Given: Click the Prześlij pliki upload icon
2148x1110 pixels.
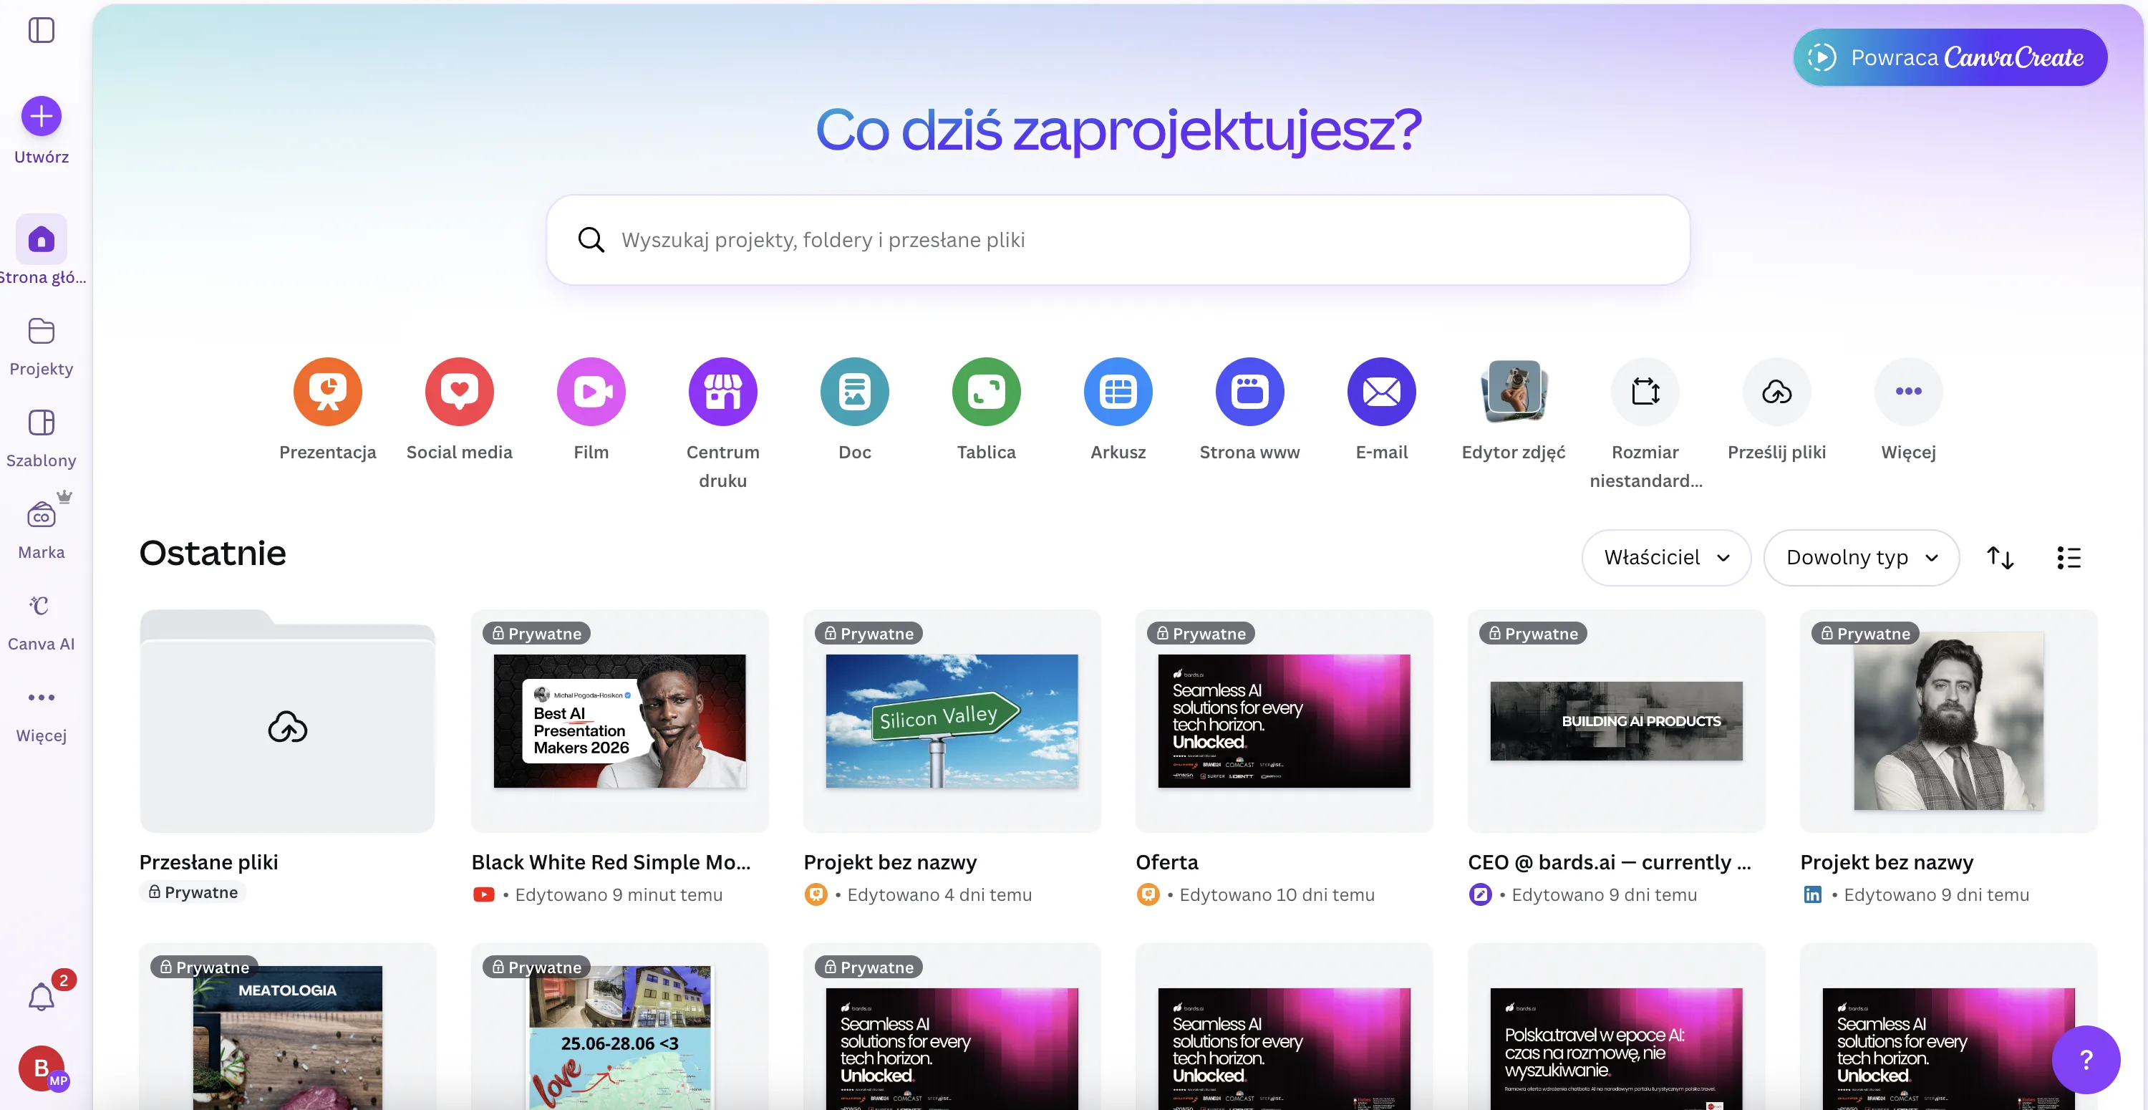Looking at the screenshot, I should (1777, 392).
